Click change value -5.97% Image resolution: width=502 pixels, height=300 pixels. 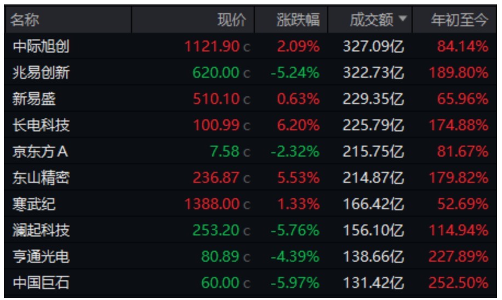pyautogui.click(x=295, y=282)
